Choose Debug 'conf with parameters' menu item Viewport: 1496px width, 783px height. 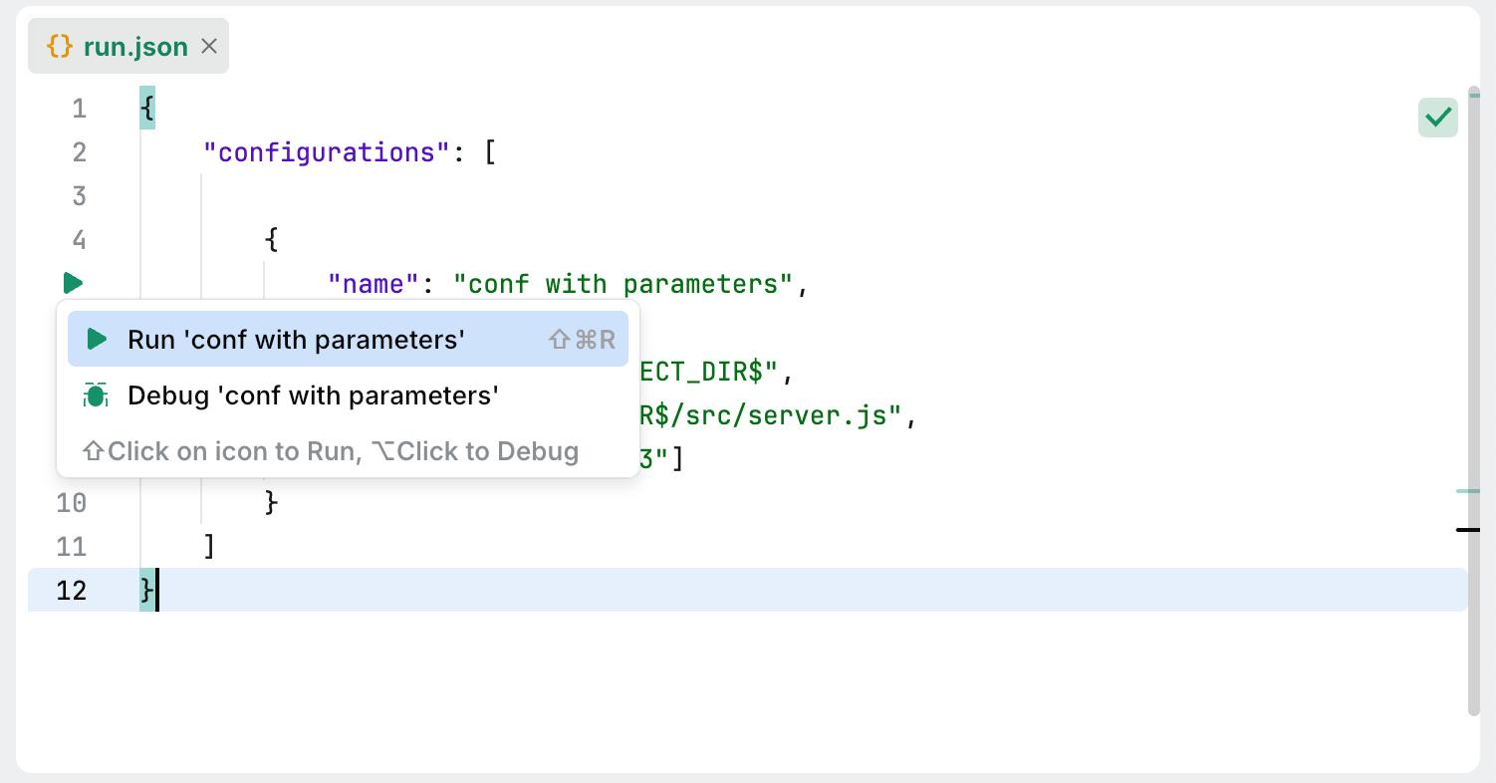[x=313, y=395]
